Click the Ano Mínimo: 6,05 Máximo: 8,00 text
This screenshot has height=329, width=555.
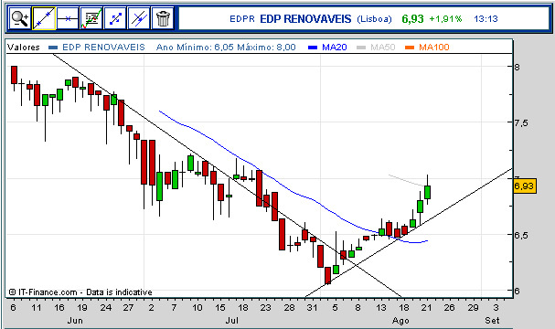click(226, 47)
